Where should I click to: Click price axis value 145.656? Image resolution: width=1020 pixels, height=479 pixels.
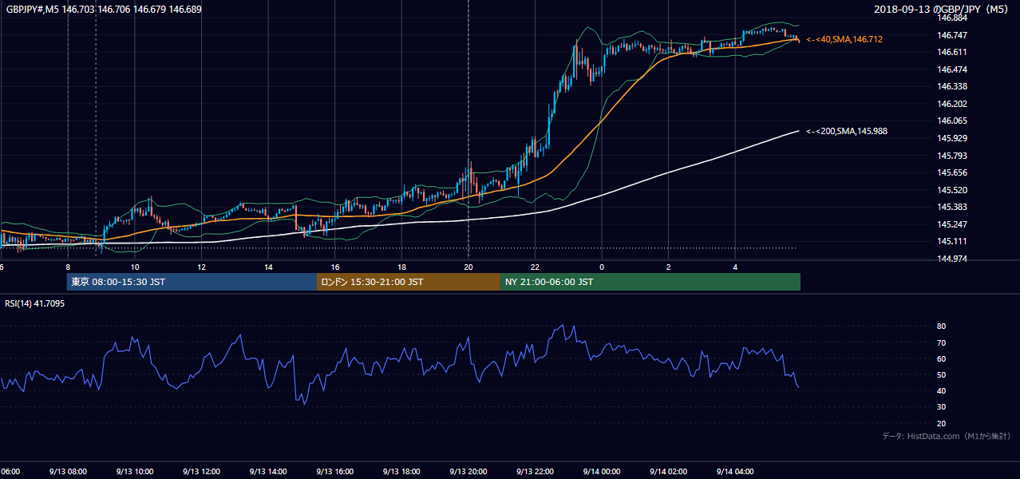952,172
